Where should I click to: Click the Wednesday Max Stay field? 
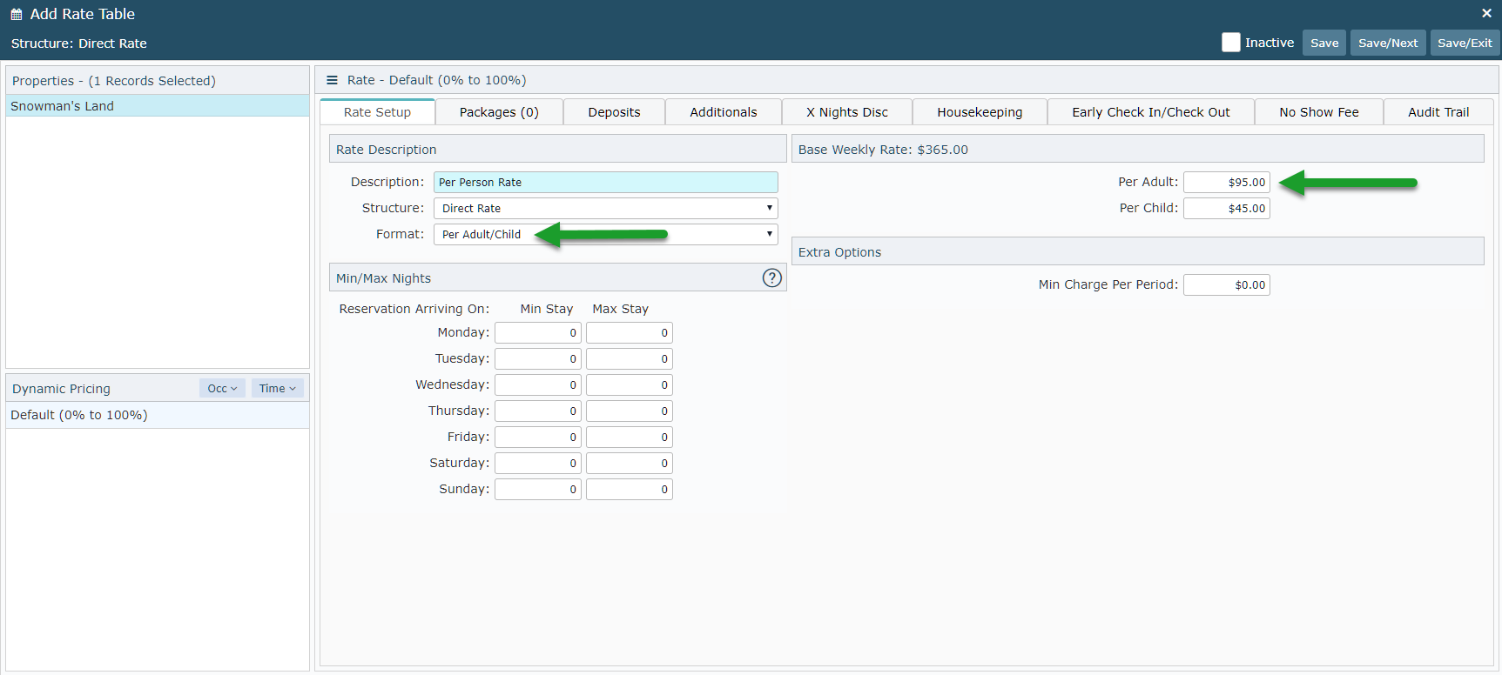(x=630, y=384)
